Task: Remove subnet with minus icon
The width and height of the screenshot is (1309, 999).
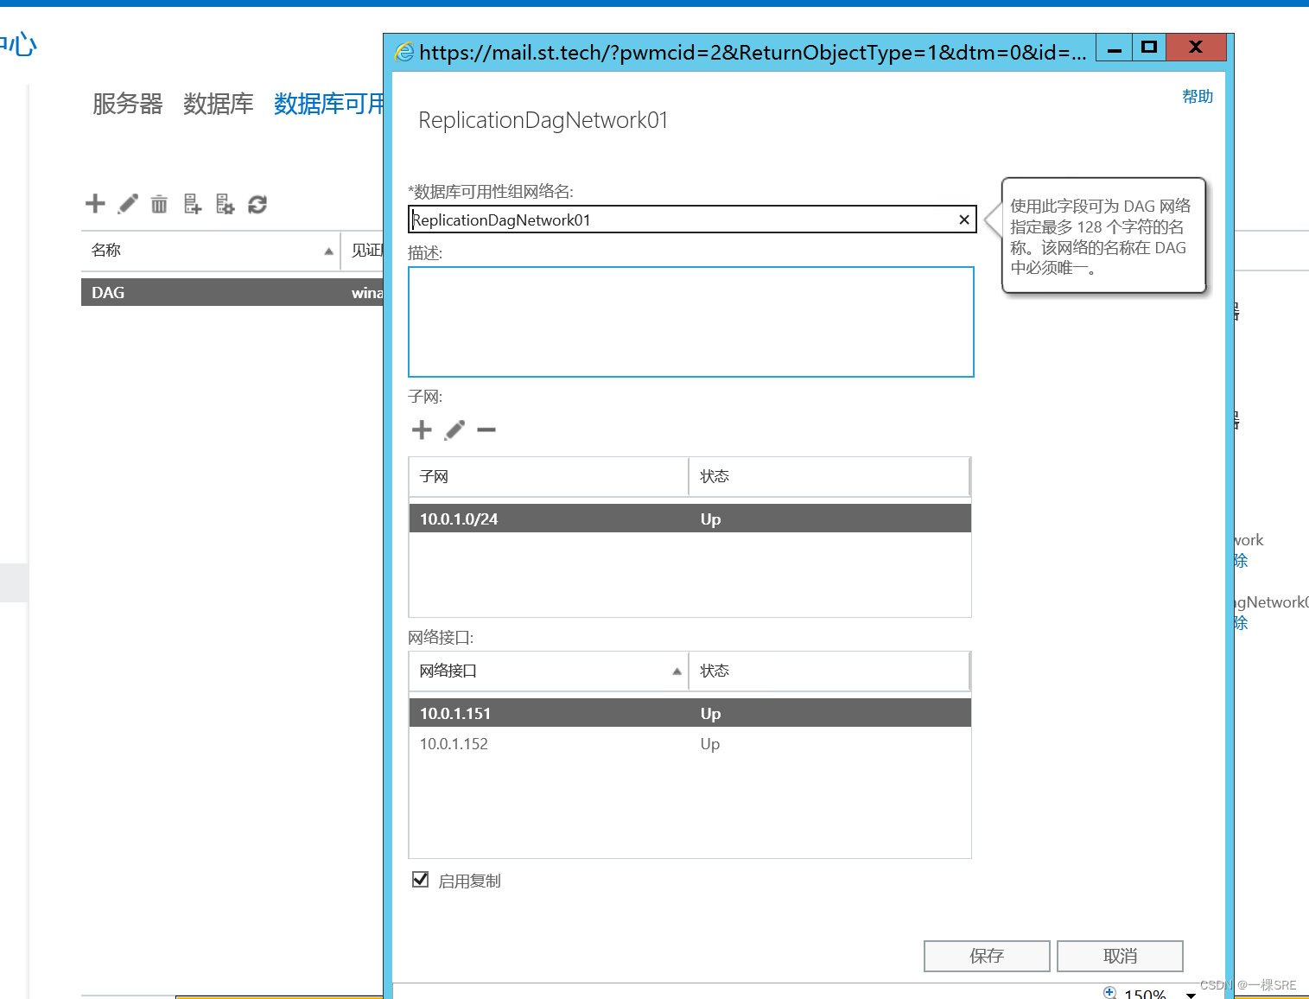Action: pos(486,430)
